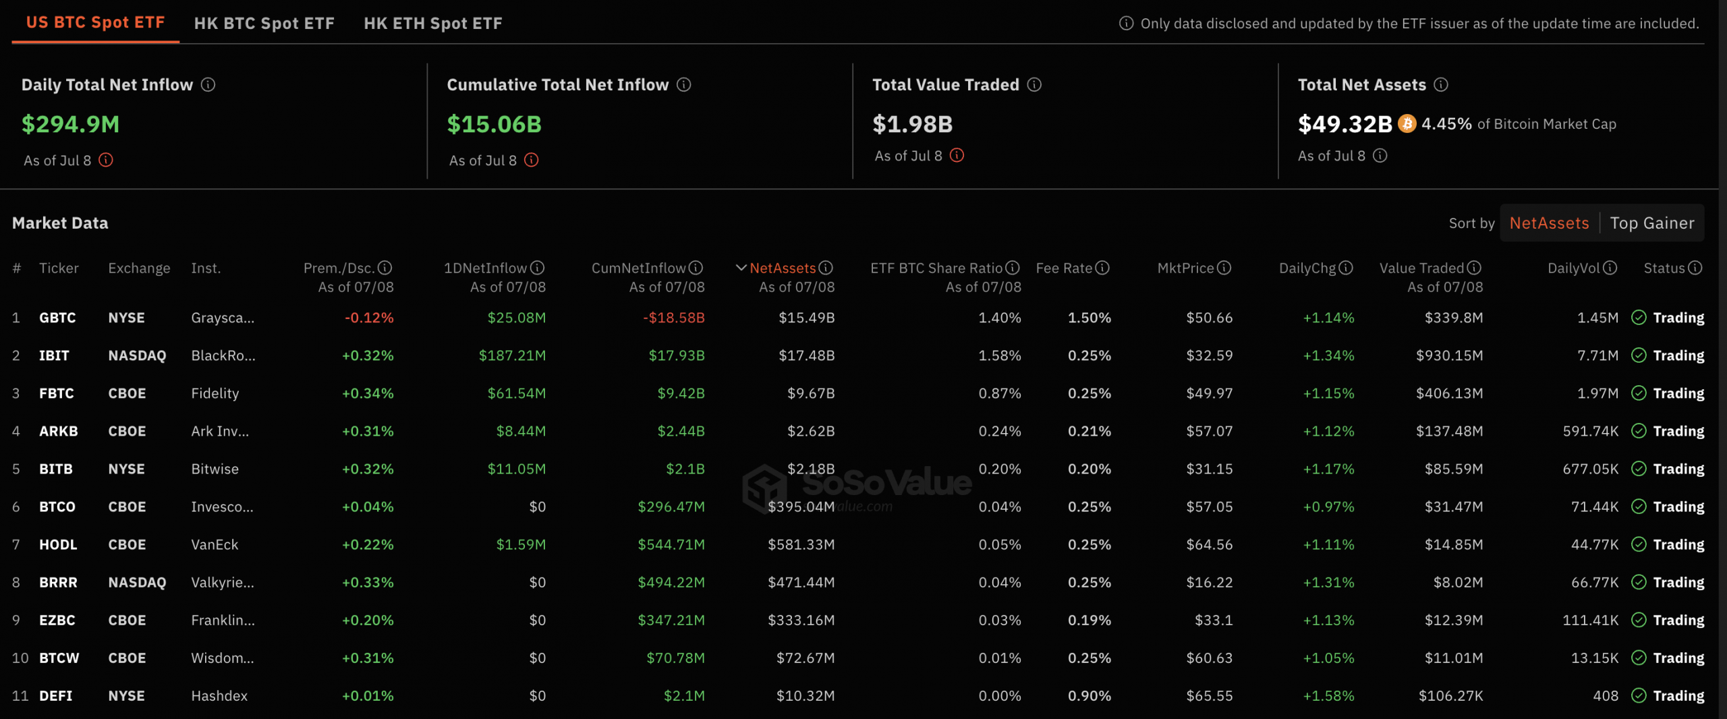The image size is (1727, 719).
Task: Click info icon by 1DNetInflow column header
Action: (538, 268)
